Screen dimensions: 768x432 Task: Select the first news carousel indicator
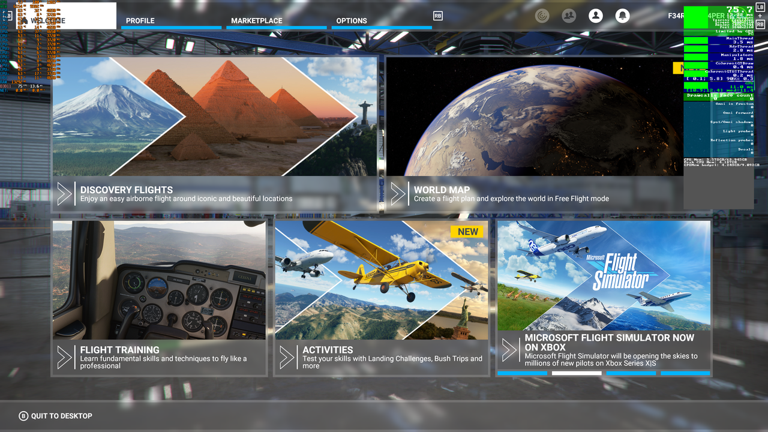[x=522, y=373]
